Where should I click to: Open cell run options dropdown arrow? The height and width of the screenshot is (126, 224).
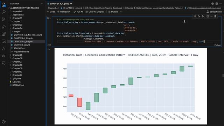[x=51, y=18]
